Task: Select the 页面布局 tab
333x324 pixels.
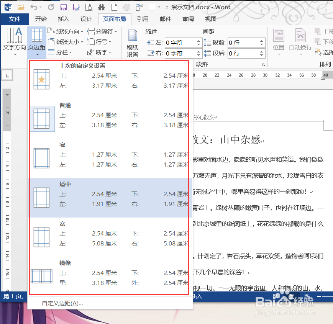Action: (x=115, y=19)
